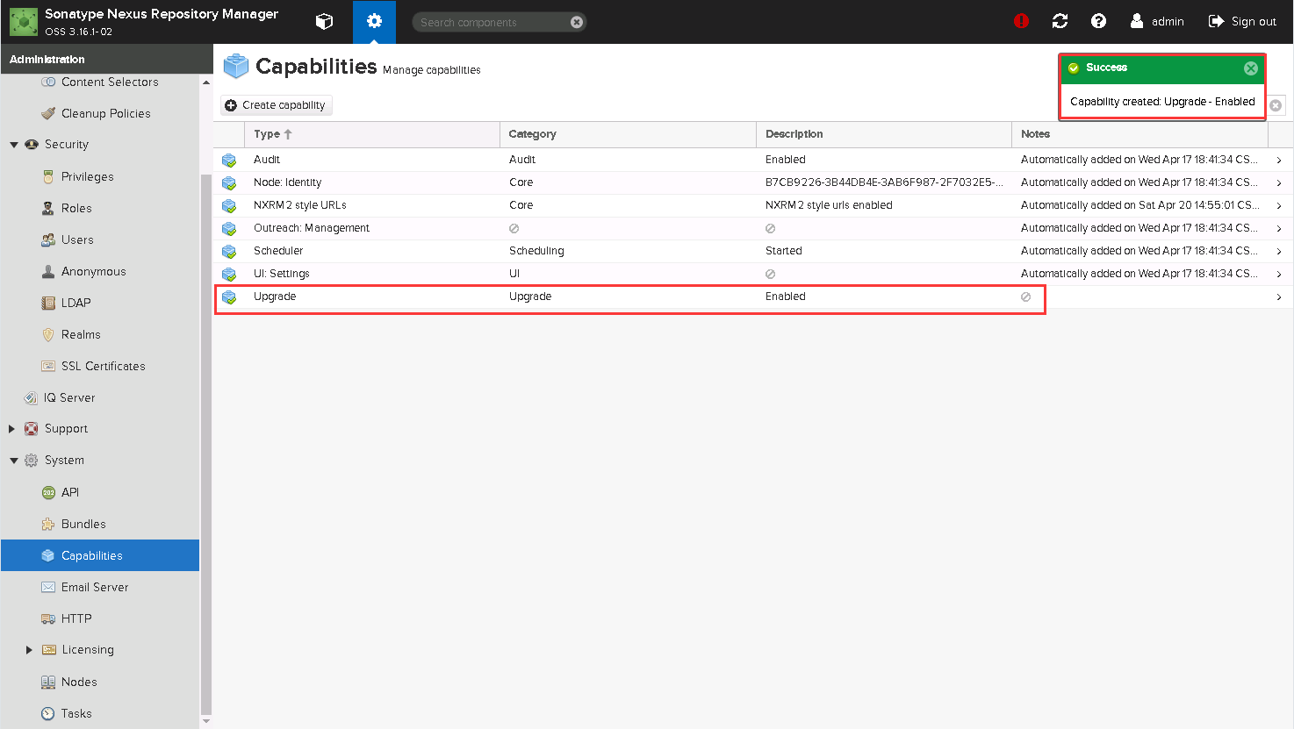The image size is (1294, 729).
Task: Click sidebar scroll up arrow
Action: click(x=206, y=82)
